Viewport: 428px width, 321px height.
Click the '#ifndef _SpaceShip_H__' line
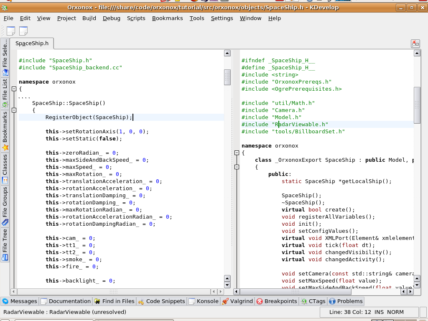(278, 60)
